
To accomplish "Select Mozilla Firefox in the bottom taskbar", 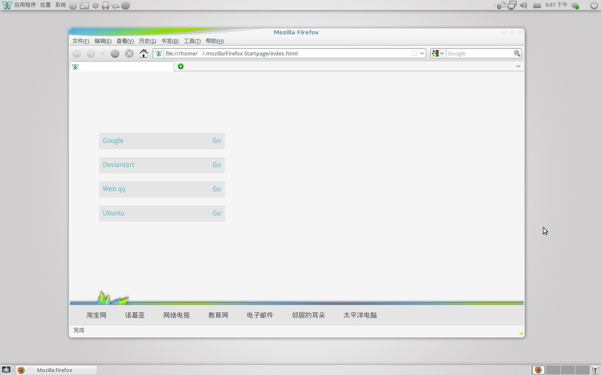I will click(56, 370).
